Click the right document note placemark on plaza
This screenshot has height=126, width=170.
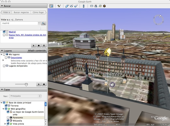click(x=124, y=81)
